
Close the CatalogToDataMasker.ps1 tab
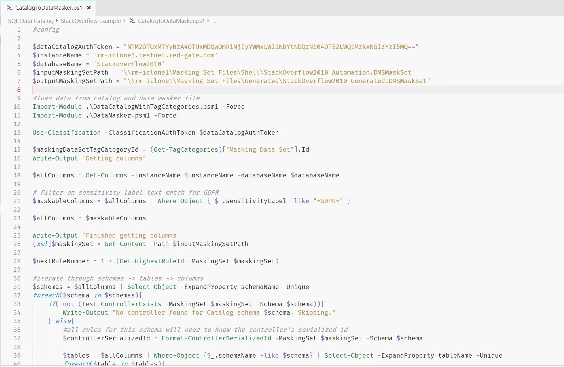(x=89, y=8)
